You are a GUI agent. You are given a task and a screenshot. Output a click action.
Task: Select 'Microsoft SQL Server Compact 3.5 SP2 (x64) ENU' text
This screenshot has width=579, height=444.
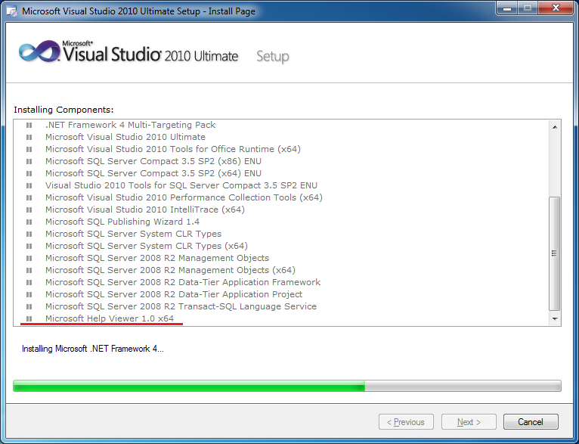[153, 173]
